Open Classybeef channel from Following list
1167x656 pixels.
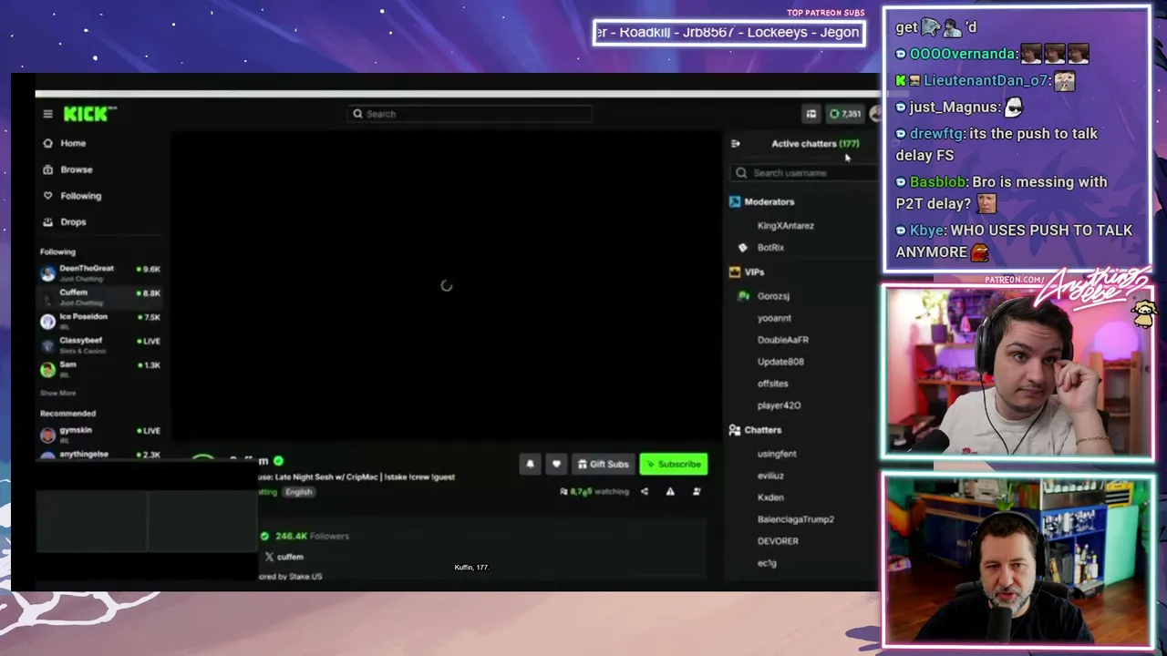[100, 343]
